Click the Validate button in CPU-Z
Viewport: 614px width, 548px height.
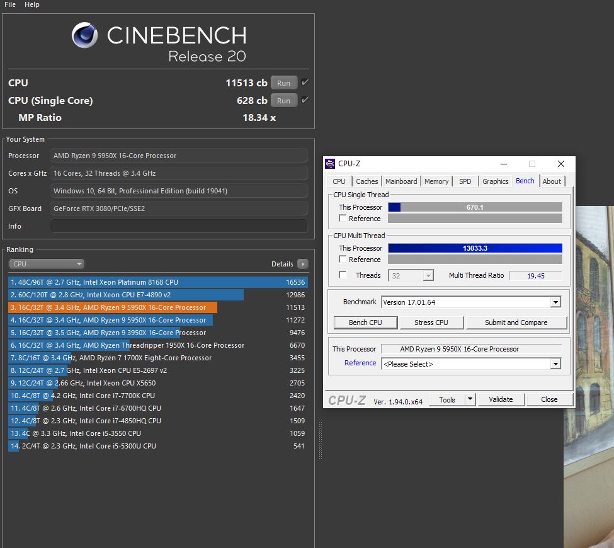[x=501, y=399]
